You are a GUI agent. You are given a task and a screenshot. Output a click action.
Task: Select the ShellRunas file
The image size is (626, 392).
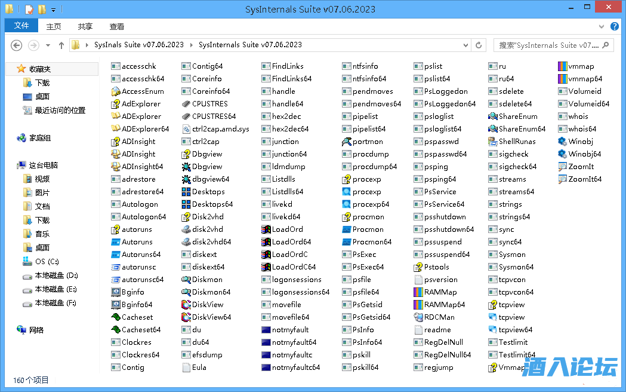tap(493, 142)
